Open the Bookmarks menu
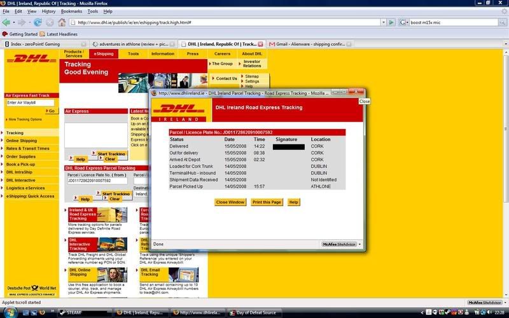 (x=71, y=11)
